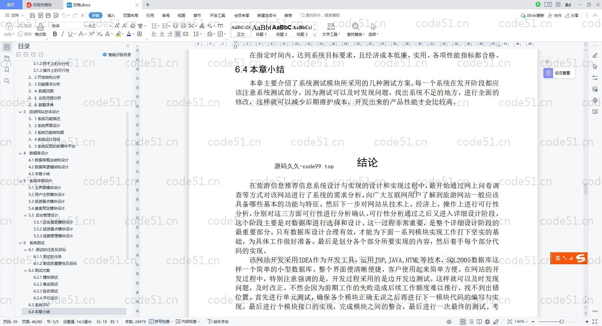This screenshot has width=602, height=326.
Task: Click the undo arrow icon
Action: (x=64, y=15)
